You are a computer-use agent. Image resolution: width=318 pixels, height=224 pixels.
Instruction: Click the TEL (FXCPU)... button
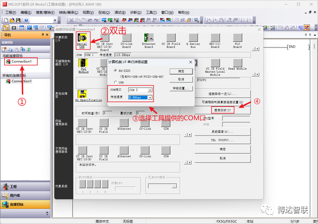(x=223, y=140)
